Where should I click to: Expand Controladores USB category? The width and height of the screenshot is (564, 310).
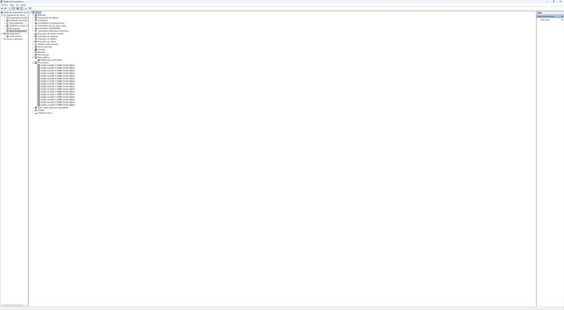click(33, 31)
